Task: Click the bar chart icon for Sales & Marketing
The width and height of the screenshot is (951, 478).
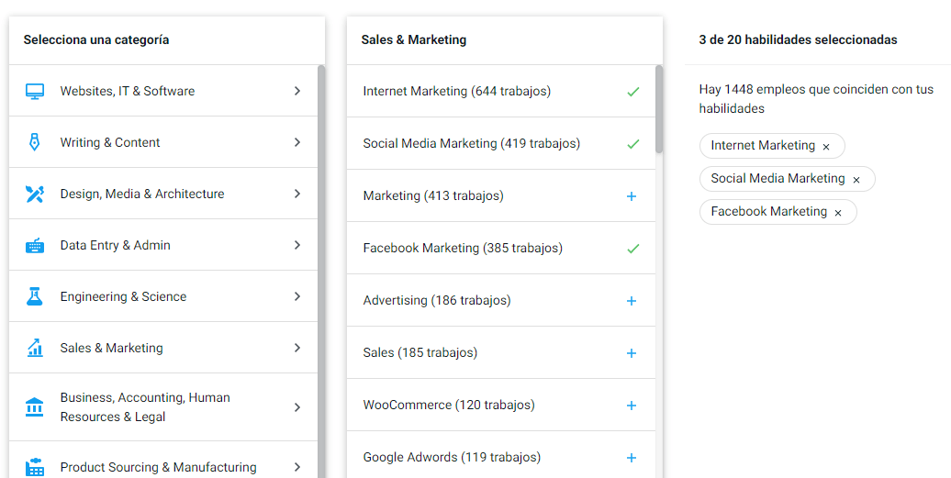Action: tap(35, 348)
